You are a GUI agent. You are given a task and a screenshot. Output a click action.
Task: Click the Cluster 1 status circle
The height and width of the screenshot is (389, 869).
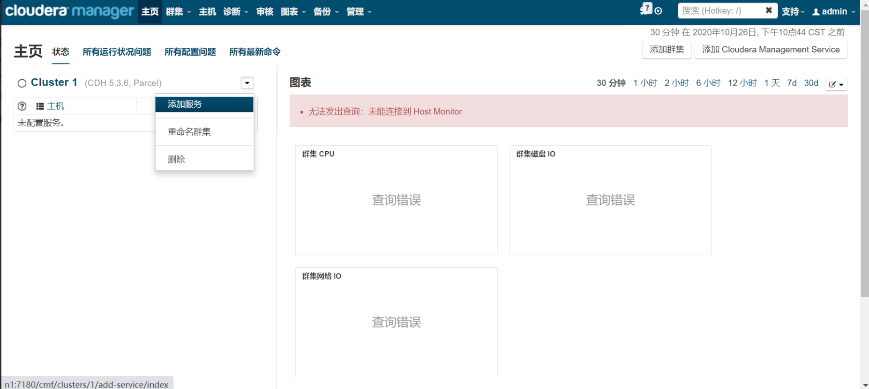[22, 83]
